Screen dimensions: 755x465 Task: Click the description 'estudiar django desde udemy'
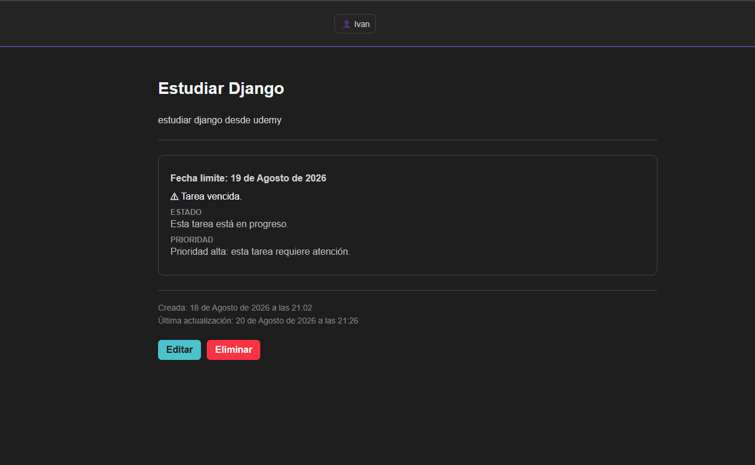(220, 120)
